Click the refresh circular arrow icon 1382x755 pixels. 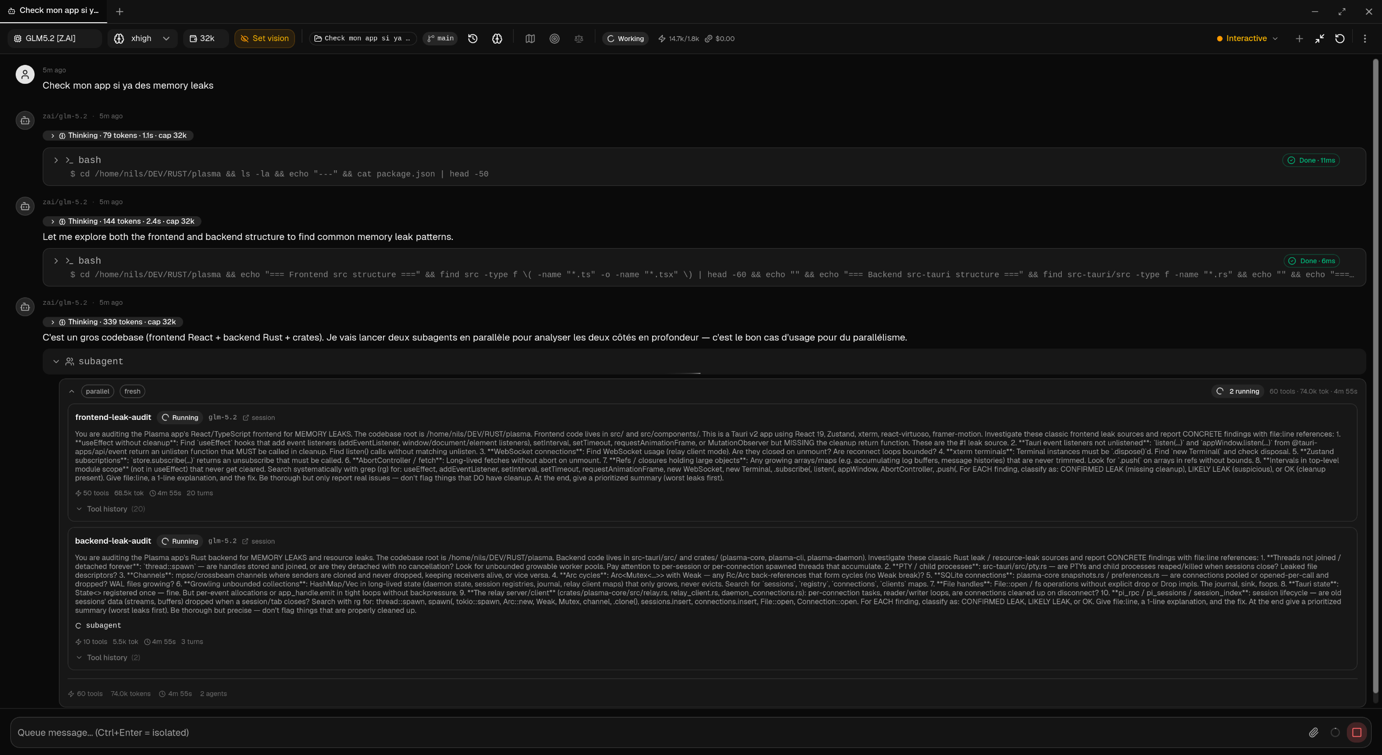click(1340, 38)
